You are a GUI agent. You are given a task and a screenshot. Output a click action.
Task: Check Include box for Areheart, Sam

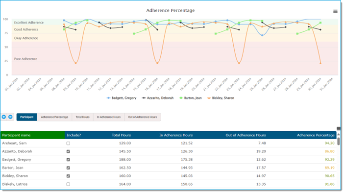pyautogui.click(x=68, y=143)
